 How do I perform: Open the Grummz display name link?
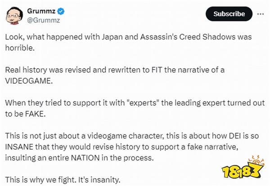point(41,11)
